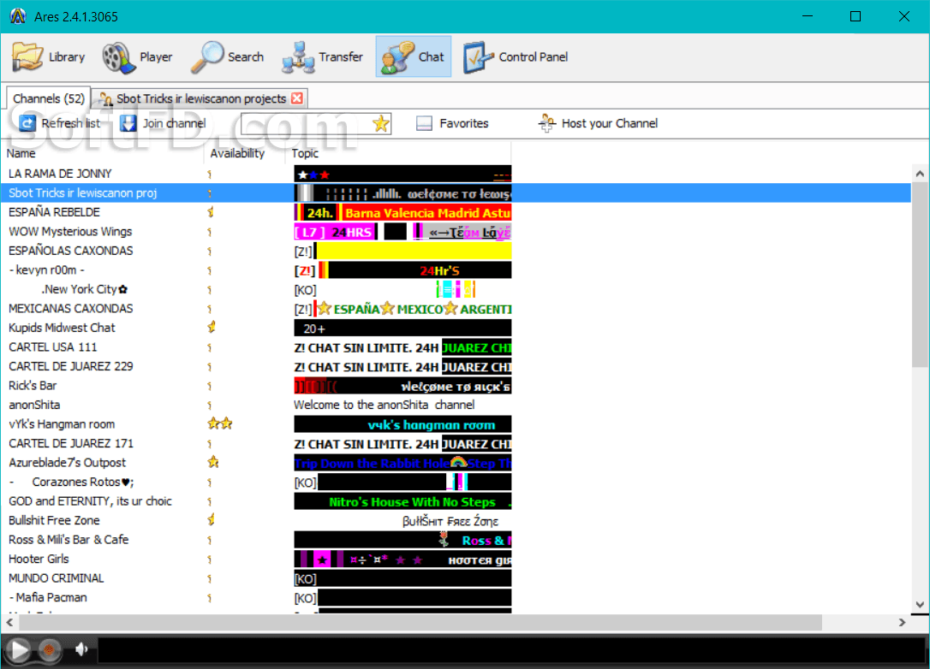Click the availability icon for Kupids Midwest Chat
930x669 pixels.
(212, 327)
